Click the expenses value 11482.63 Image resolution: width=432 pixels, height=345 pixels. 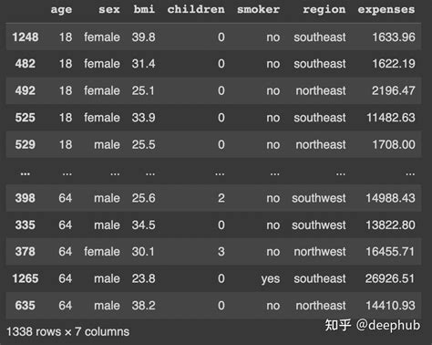coord(391,118)
